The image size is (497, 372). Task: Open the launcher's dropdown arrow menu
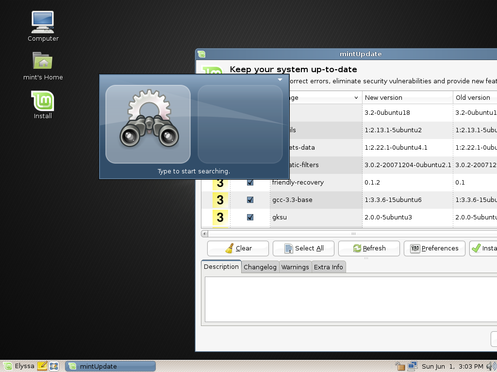[280, 80]
